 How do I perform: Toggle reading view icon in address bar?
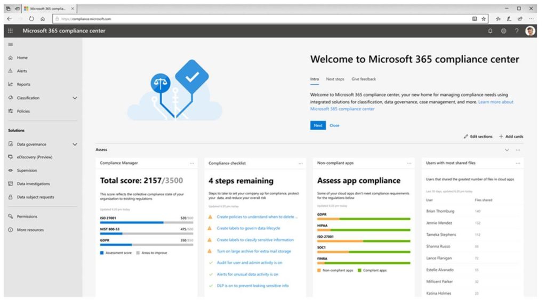(x=474, y=19)
